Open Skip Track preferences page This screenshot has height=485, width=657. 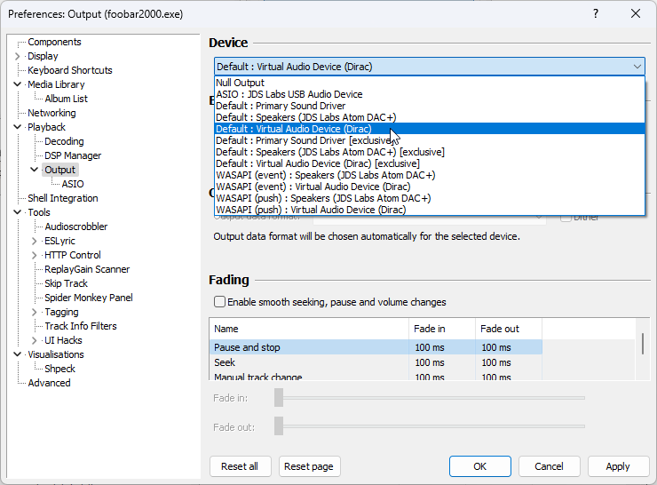coord(67,283)
